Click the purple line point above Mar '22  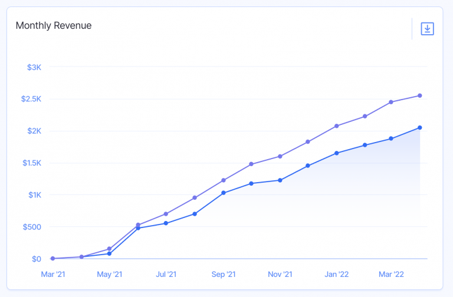point(391,102)
